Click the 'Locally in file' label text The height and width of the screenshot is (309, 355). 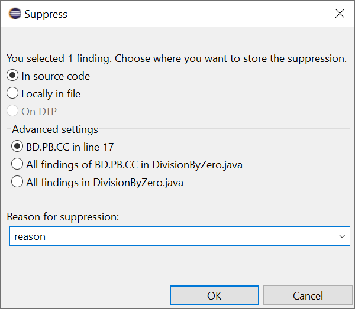click(51, 94)
